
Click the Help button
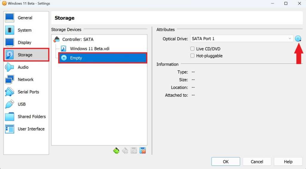288,162
